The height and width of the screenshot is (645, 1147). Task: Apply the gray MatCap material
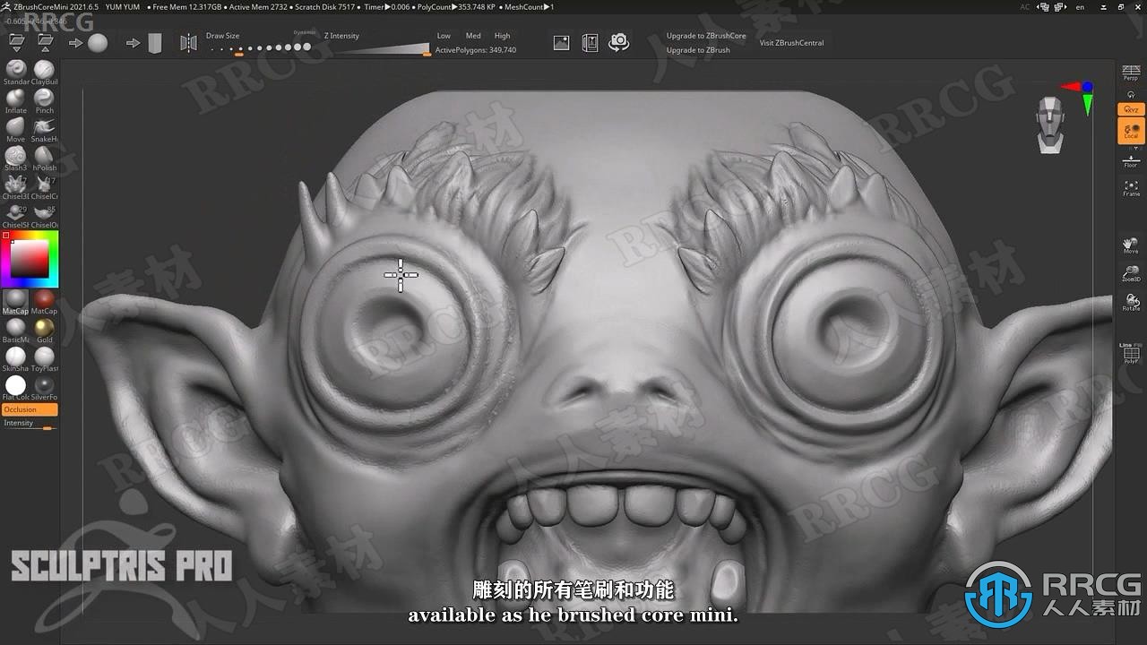pyautogui.click(x=16, y=302)
